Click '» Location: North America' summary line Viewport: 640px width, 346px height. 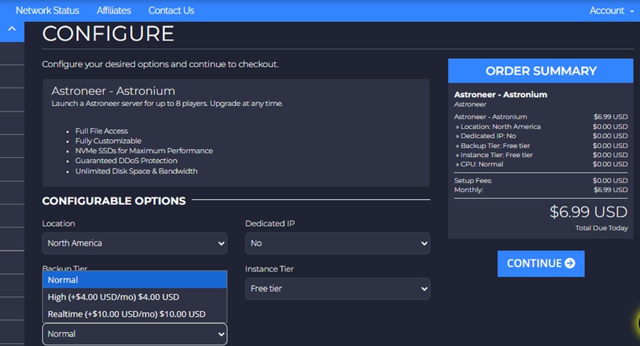[x=498, y=126]
